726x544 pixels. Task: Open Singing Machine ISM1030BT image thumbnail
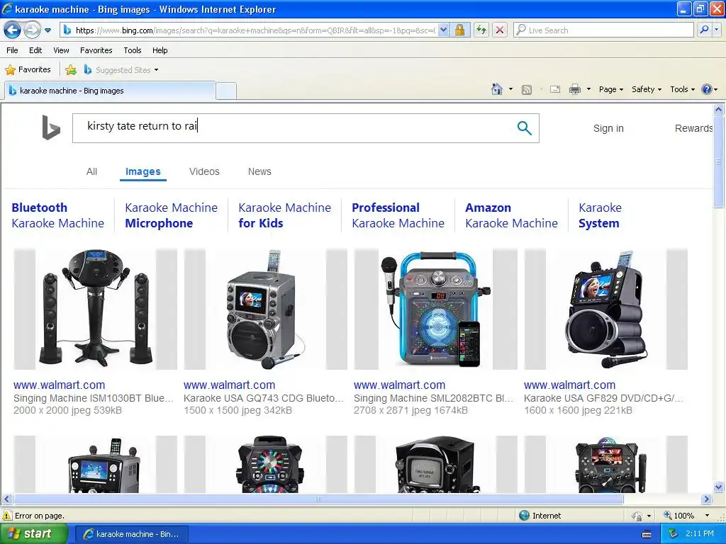96,309
